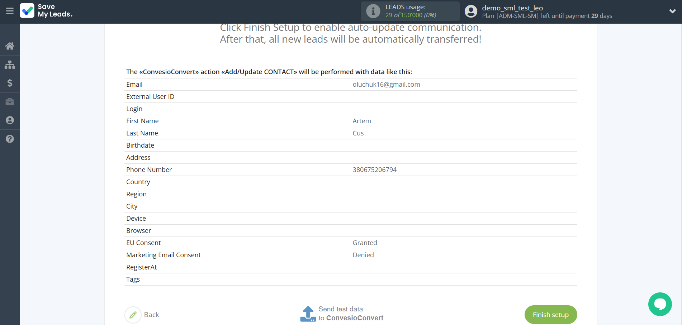Click the Back pencil icon
The image size is (682, 325).
coord(133,315)
